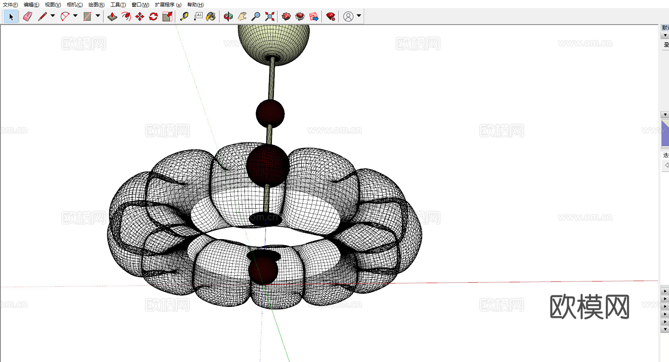The image size is (669, 362).
Task: Select the Rotate tool
Action: pos(153,17)
